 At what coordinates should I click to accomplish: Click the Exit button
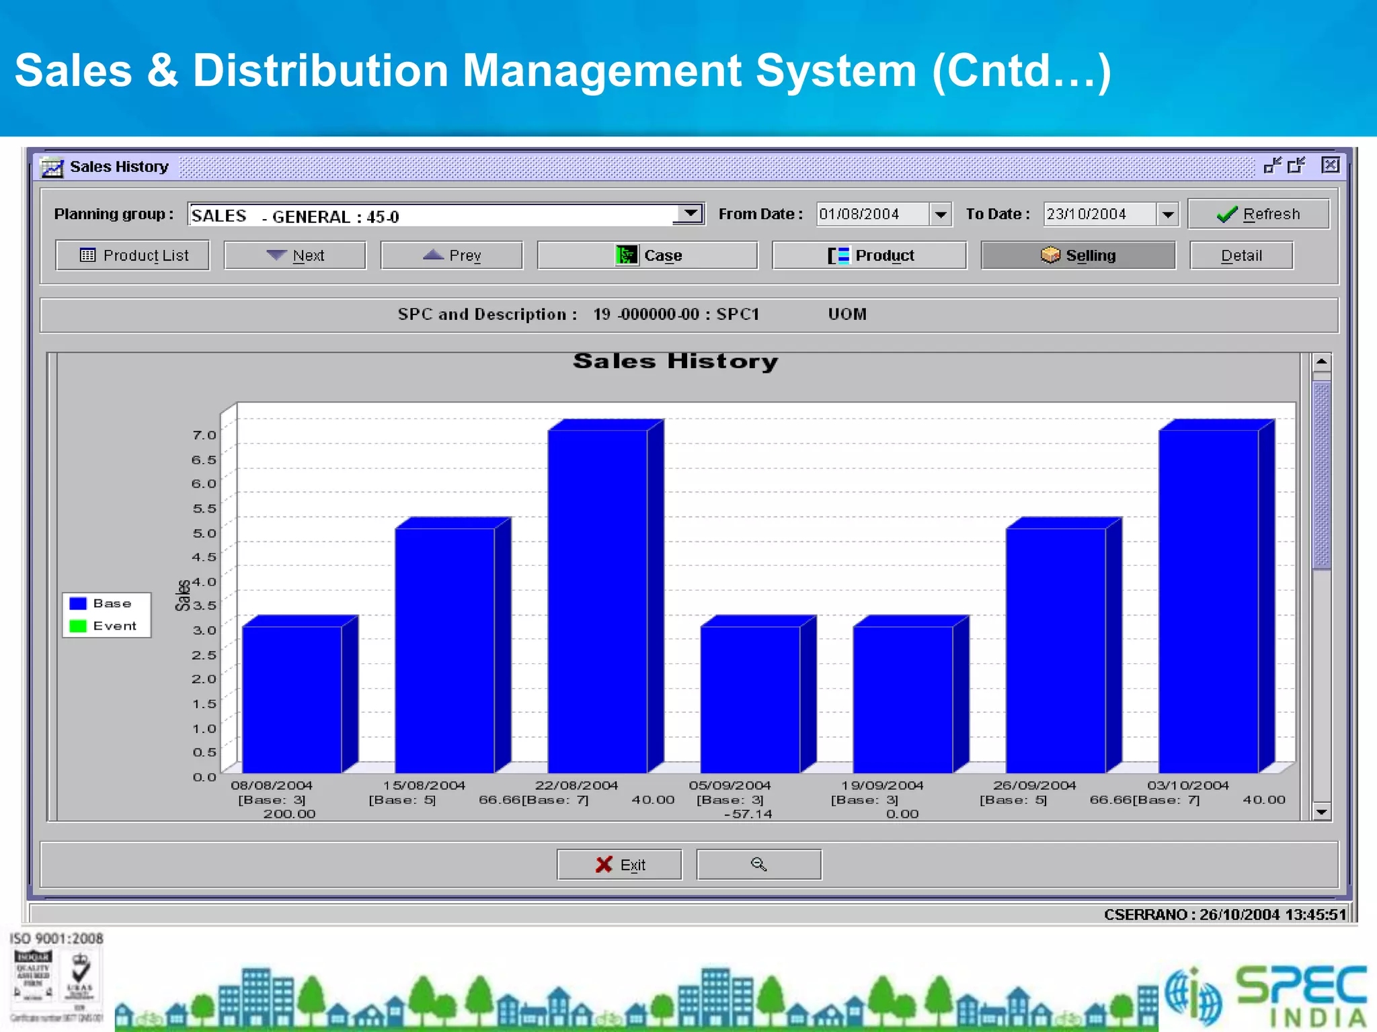(619, 865)
